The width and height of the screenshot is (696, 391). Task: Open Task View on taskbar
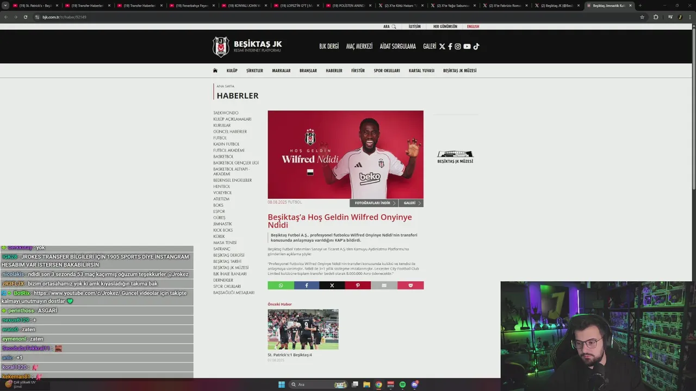pos(355,384)
